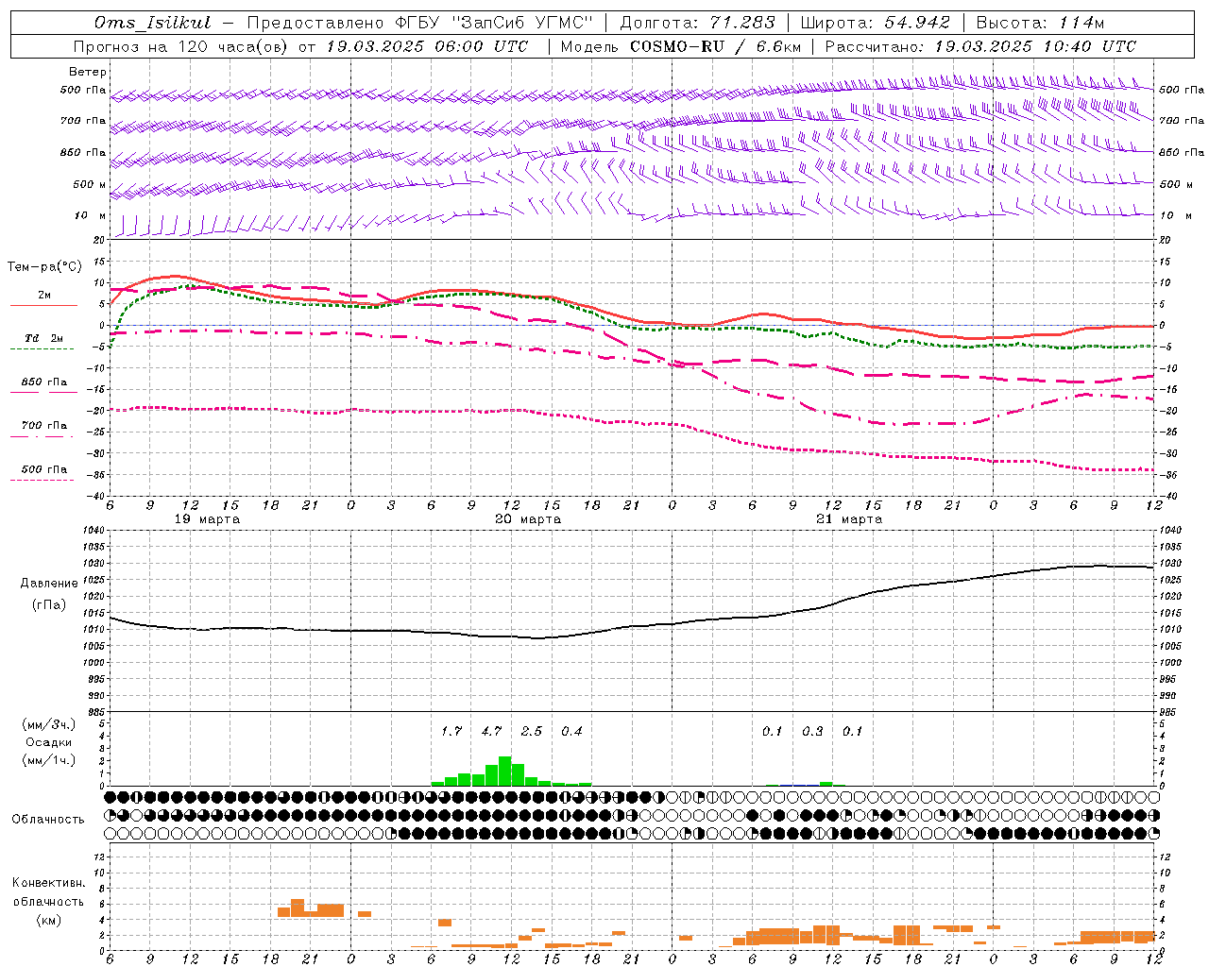This screenshot has width=1209, height=967.
Task: Select the 850 гПа temperature legend entry
Action: pyautogui.click(x=44, y=382)
